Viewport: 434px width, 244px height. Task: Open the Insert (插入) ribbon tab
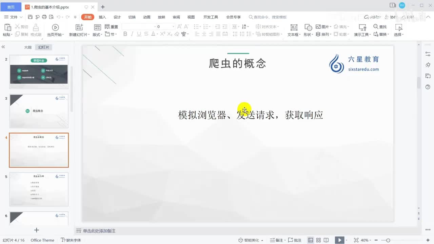pyautogui.click(x=102, y=17)
